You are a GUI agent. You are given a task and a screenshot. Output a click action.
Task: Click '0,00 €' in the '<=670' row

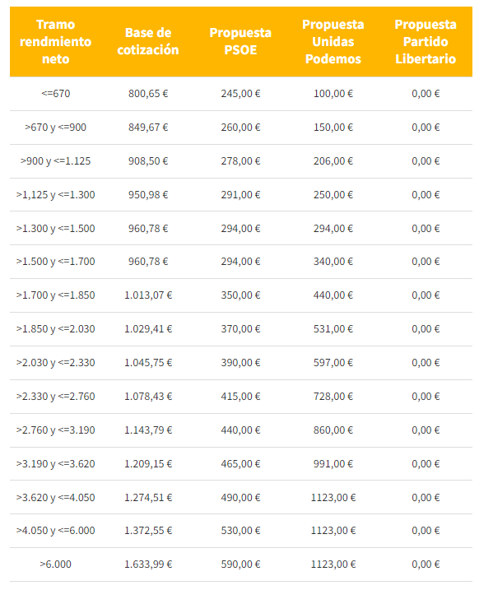click(x=426, y=93)
